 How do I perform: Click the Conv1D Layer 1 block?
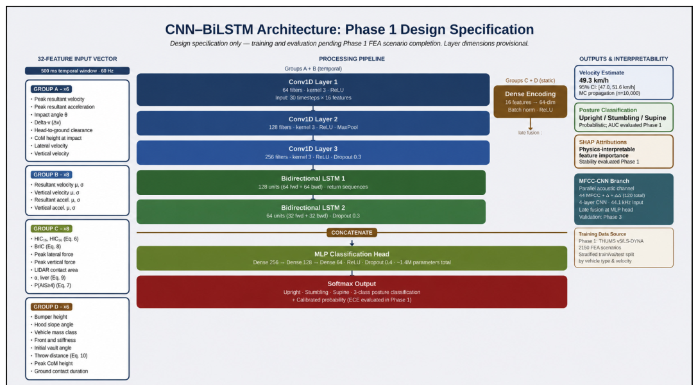(x=313, y=90)
